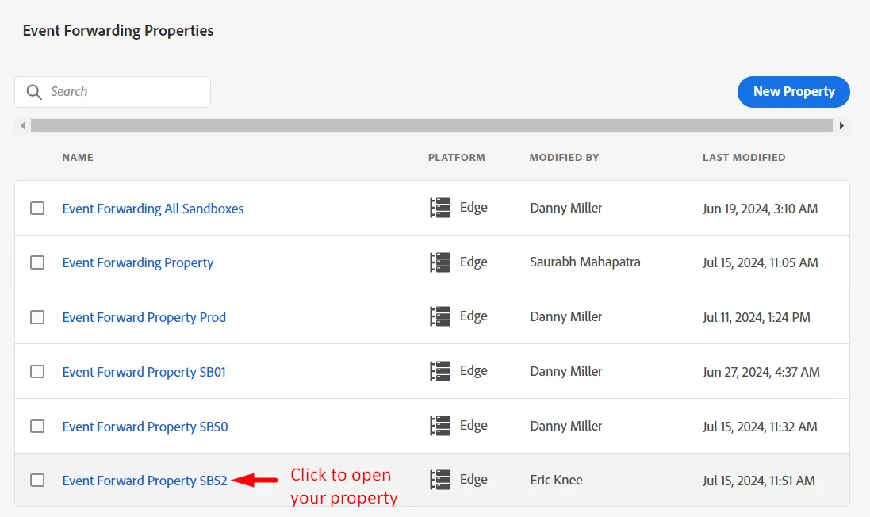Screen dimensions: 870x517
Task: Click the PLATFORM column header
Action: (x=457, y=158)
